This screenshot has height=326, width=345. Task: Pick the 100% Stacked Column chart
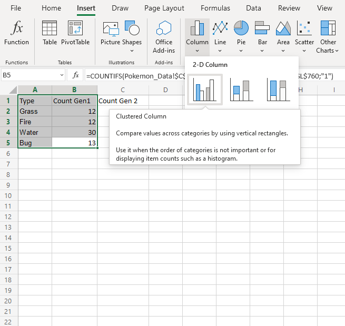(x=279, y=90)
